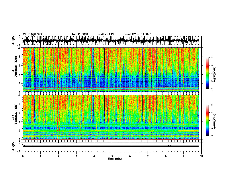Click the "station=ATH" header label

click(106, 34)
